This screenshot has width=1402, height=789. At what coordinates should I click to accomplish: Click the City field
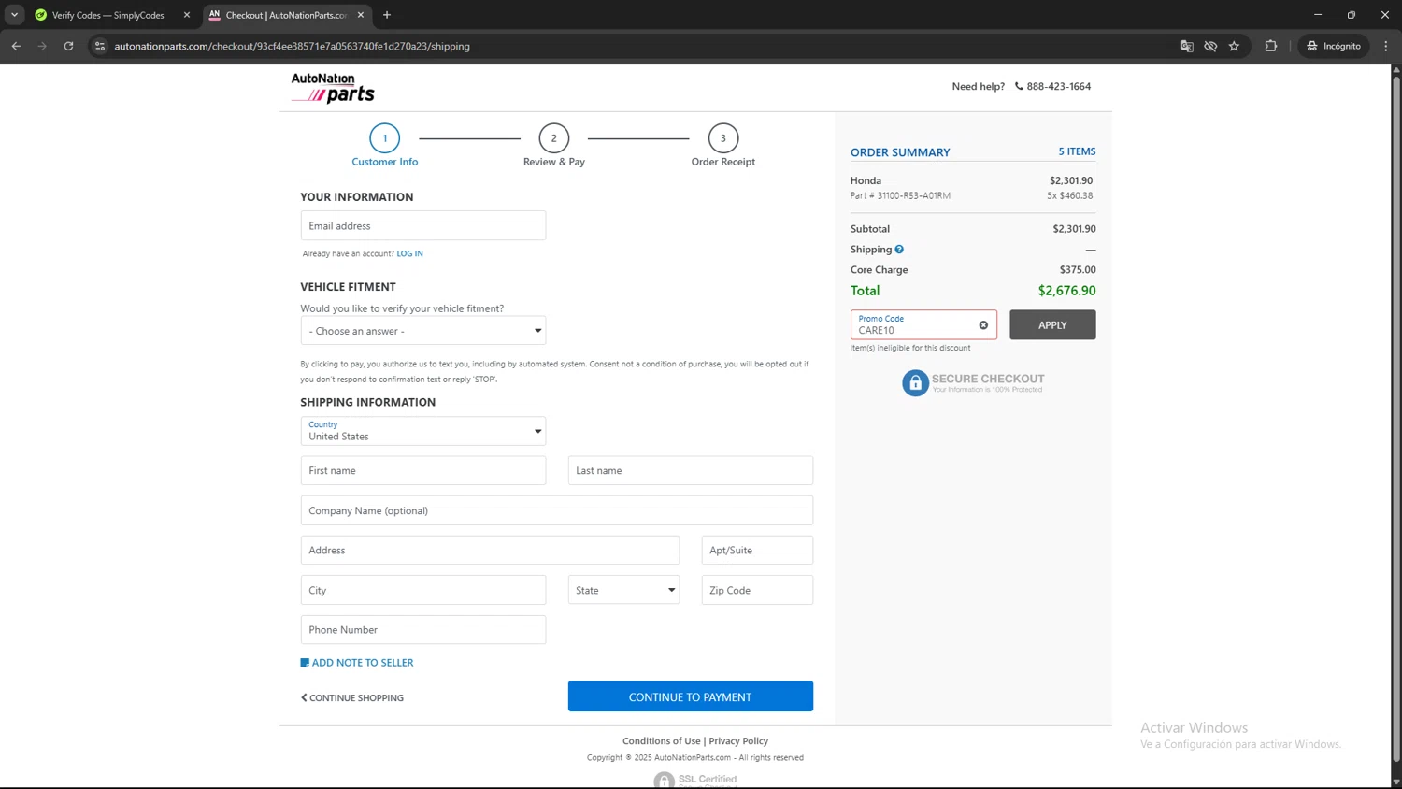423,590
